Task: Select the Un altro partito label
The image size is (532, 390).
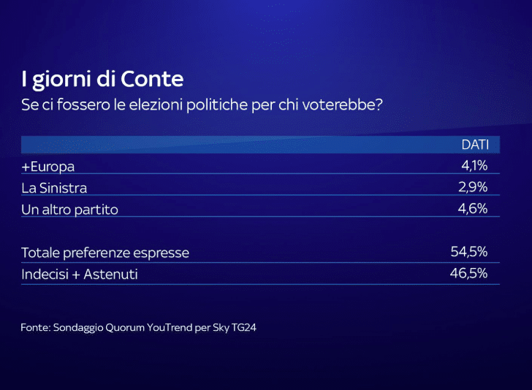Action: click(69, 210)
